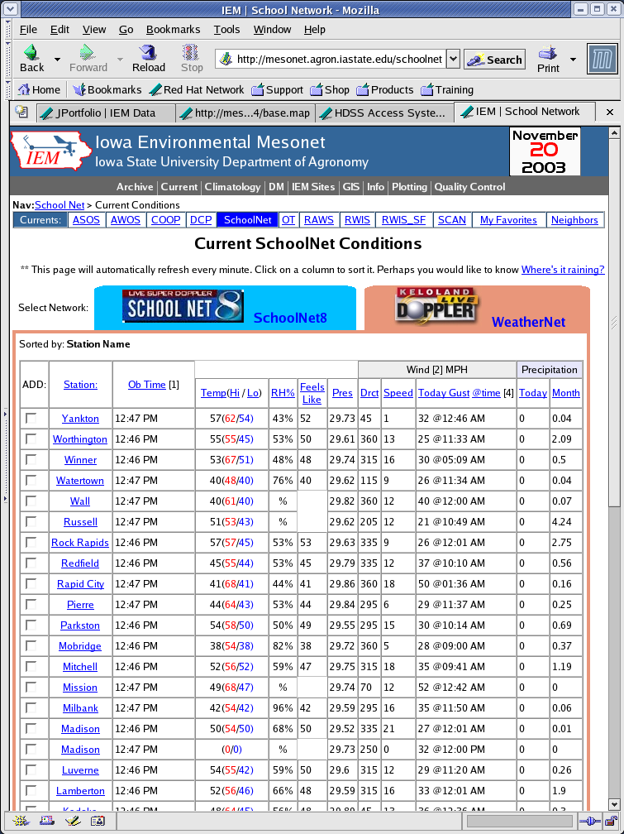Click the scrollbar down arrow

(614, 804)
